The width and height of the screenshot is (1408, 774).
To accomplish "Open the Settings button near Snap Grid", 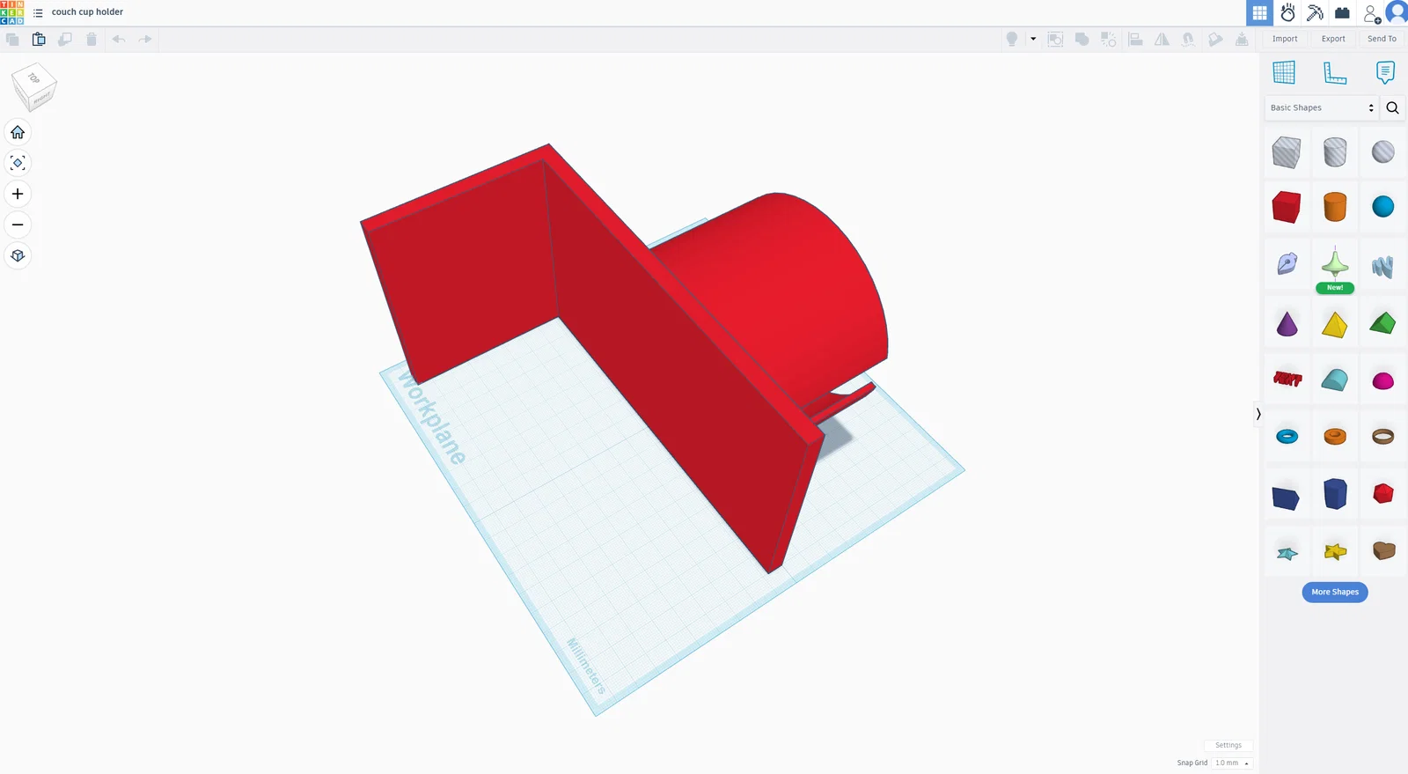I will 1228,745.
